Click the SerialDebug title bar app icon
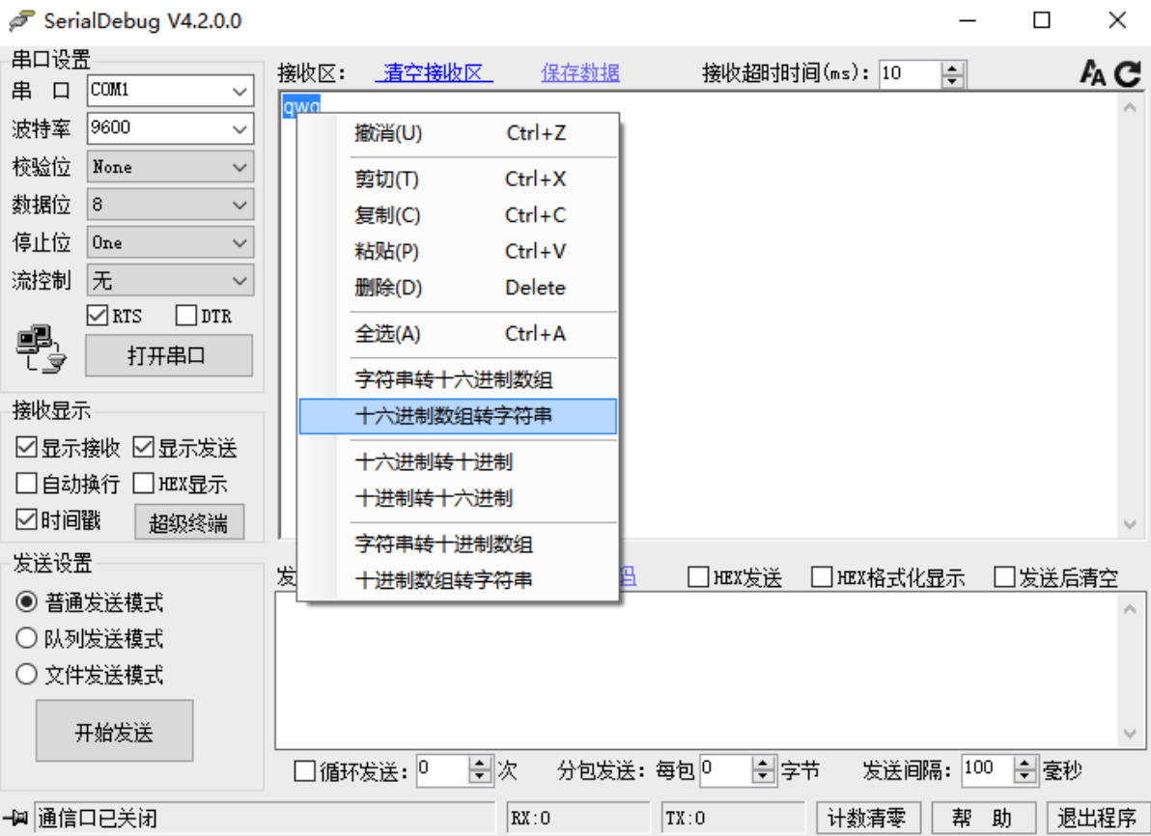Image resolution: width=1151 pixels, height=836 pixels. coord(21,20)
